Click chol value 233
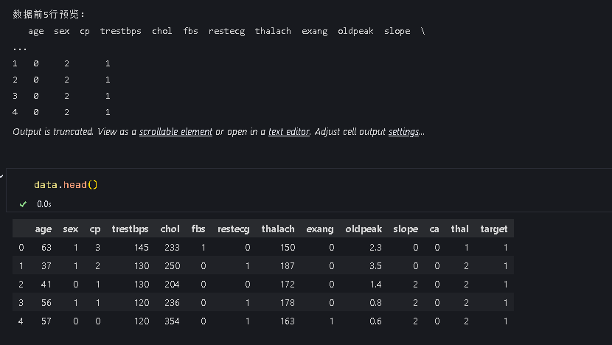 172,248
